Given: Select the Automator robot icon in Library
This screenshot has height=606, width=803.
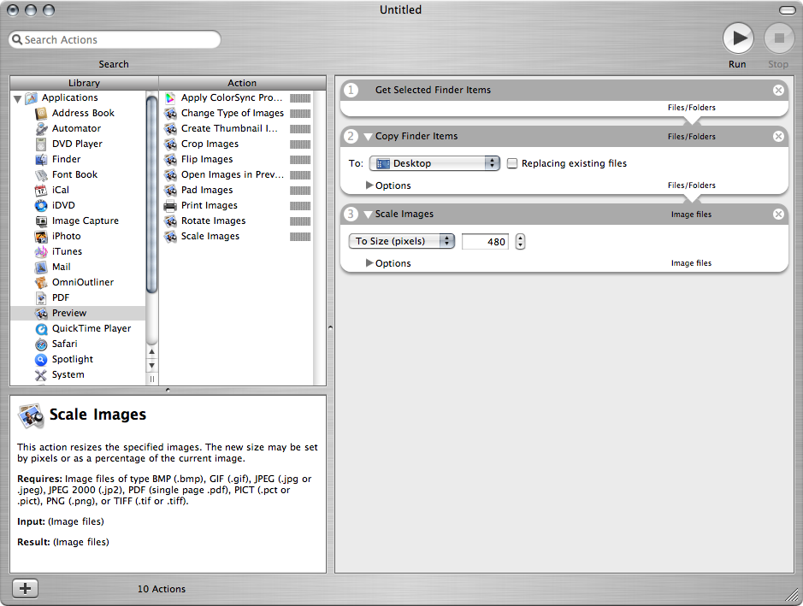Looking at the screenshot, I should 41,128.
